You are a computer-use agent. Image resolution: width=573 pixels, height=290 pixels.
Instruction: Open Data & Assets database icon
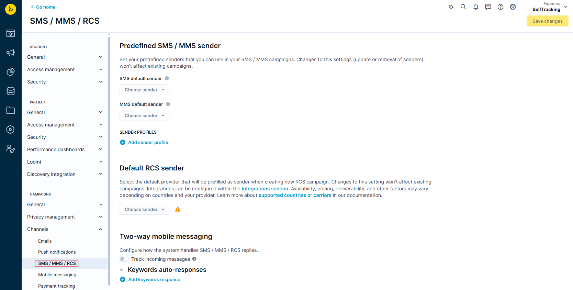pos(11,91)
